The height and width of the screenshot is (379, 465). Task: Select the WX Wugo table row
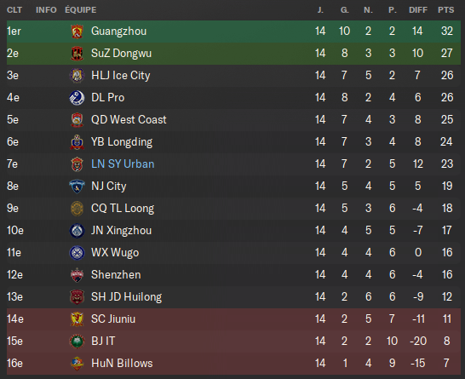233,253
